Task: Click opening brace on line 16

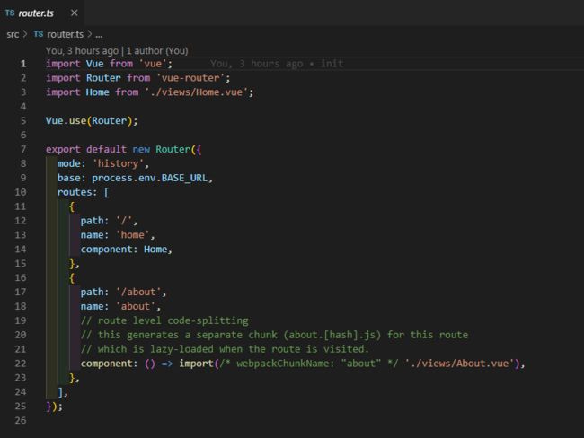Action: 72,278
